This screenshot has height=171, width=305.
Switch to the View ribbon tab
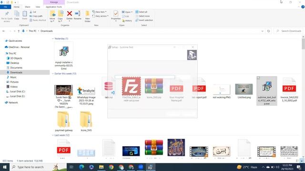[38, 7]
